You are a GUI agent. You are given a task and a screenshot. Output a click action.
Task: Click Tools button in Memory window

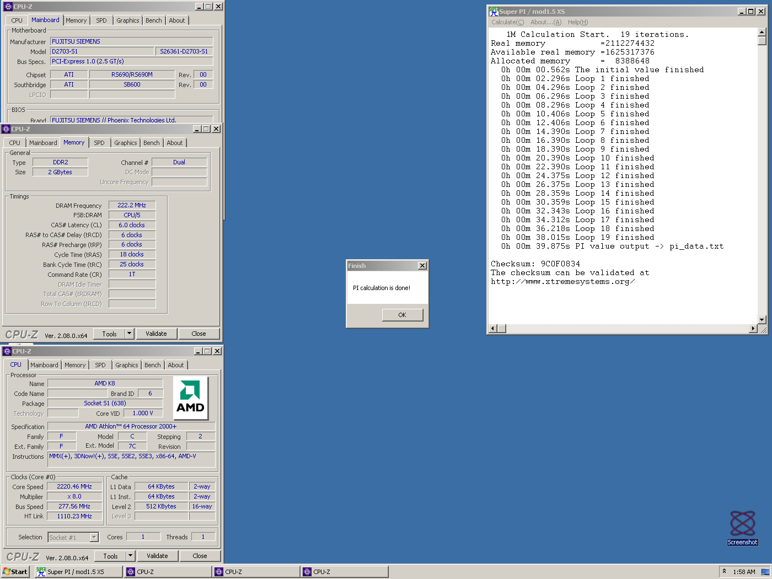point(109,334)
